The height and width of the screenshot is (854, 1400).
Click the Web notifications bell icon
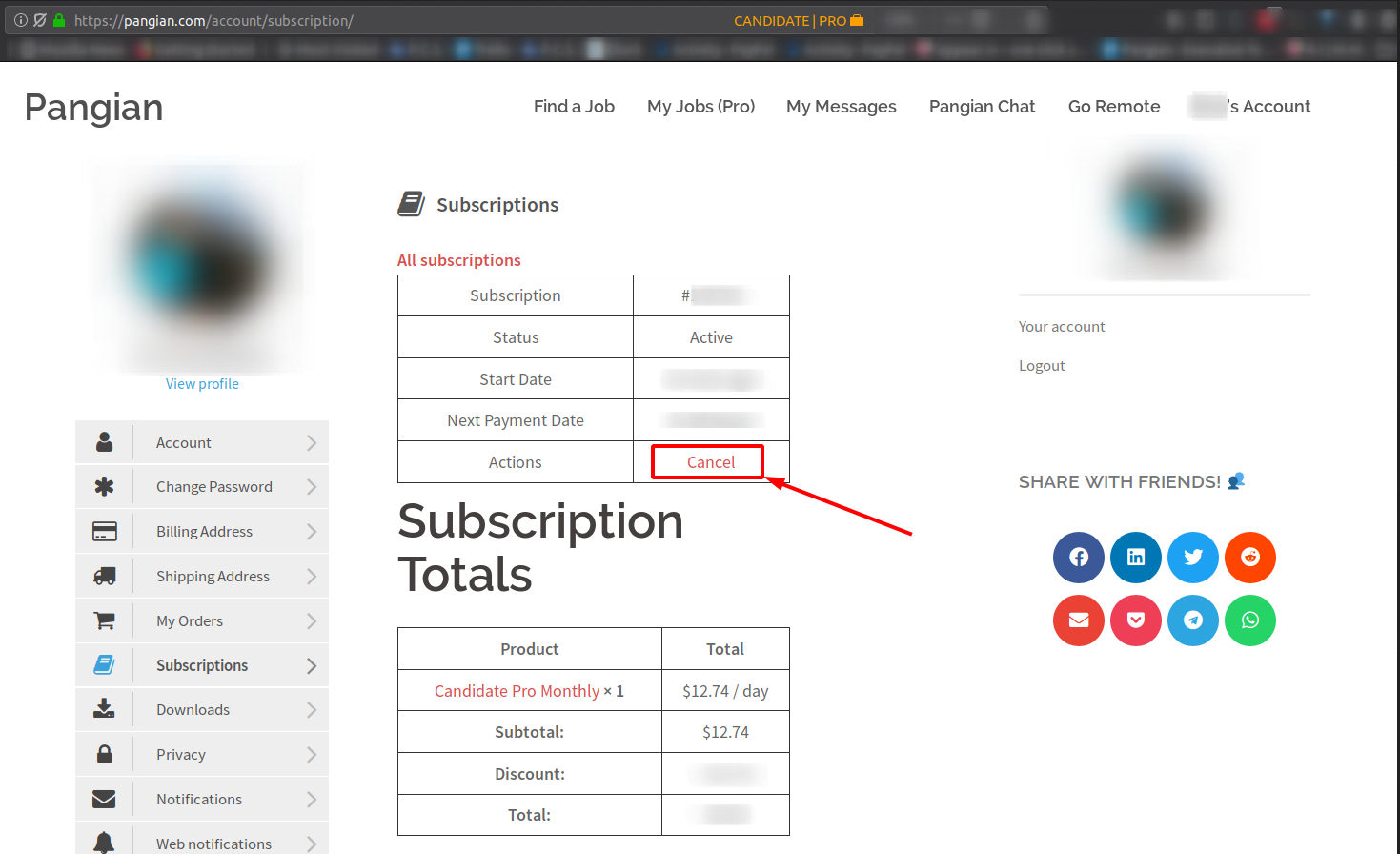point(105,843)
